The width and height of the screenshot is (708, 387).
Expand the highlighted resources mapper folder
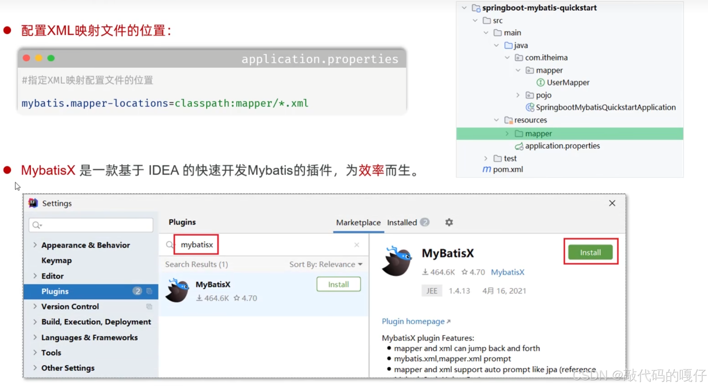pos(507,134)
